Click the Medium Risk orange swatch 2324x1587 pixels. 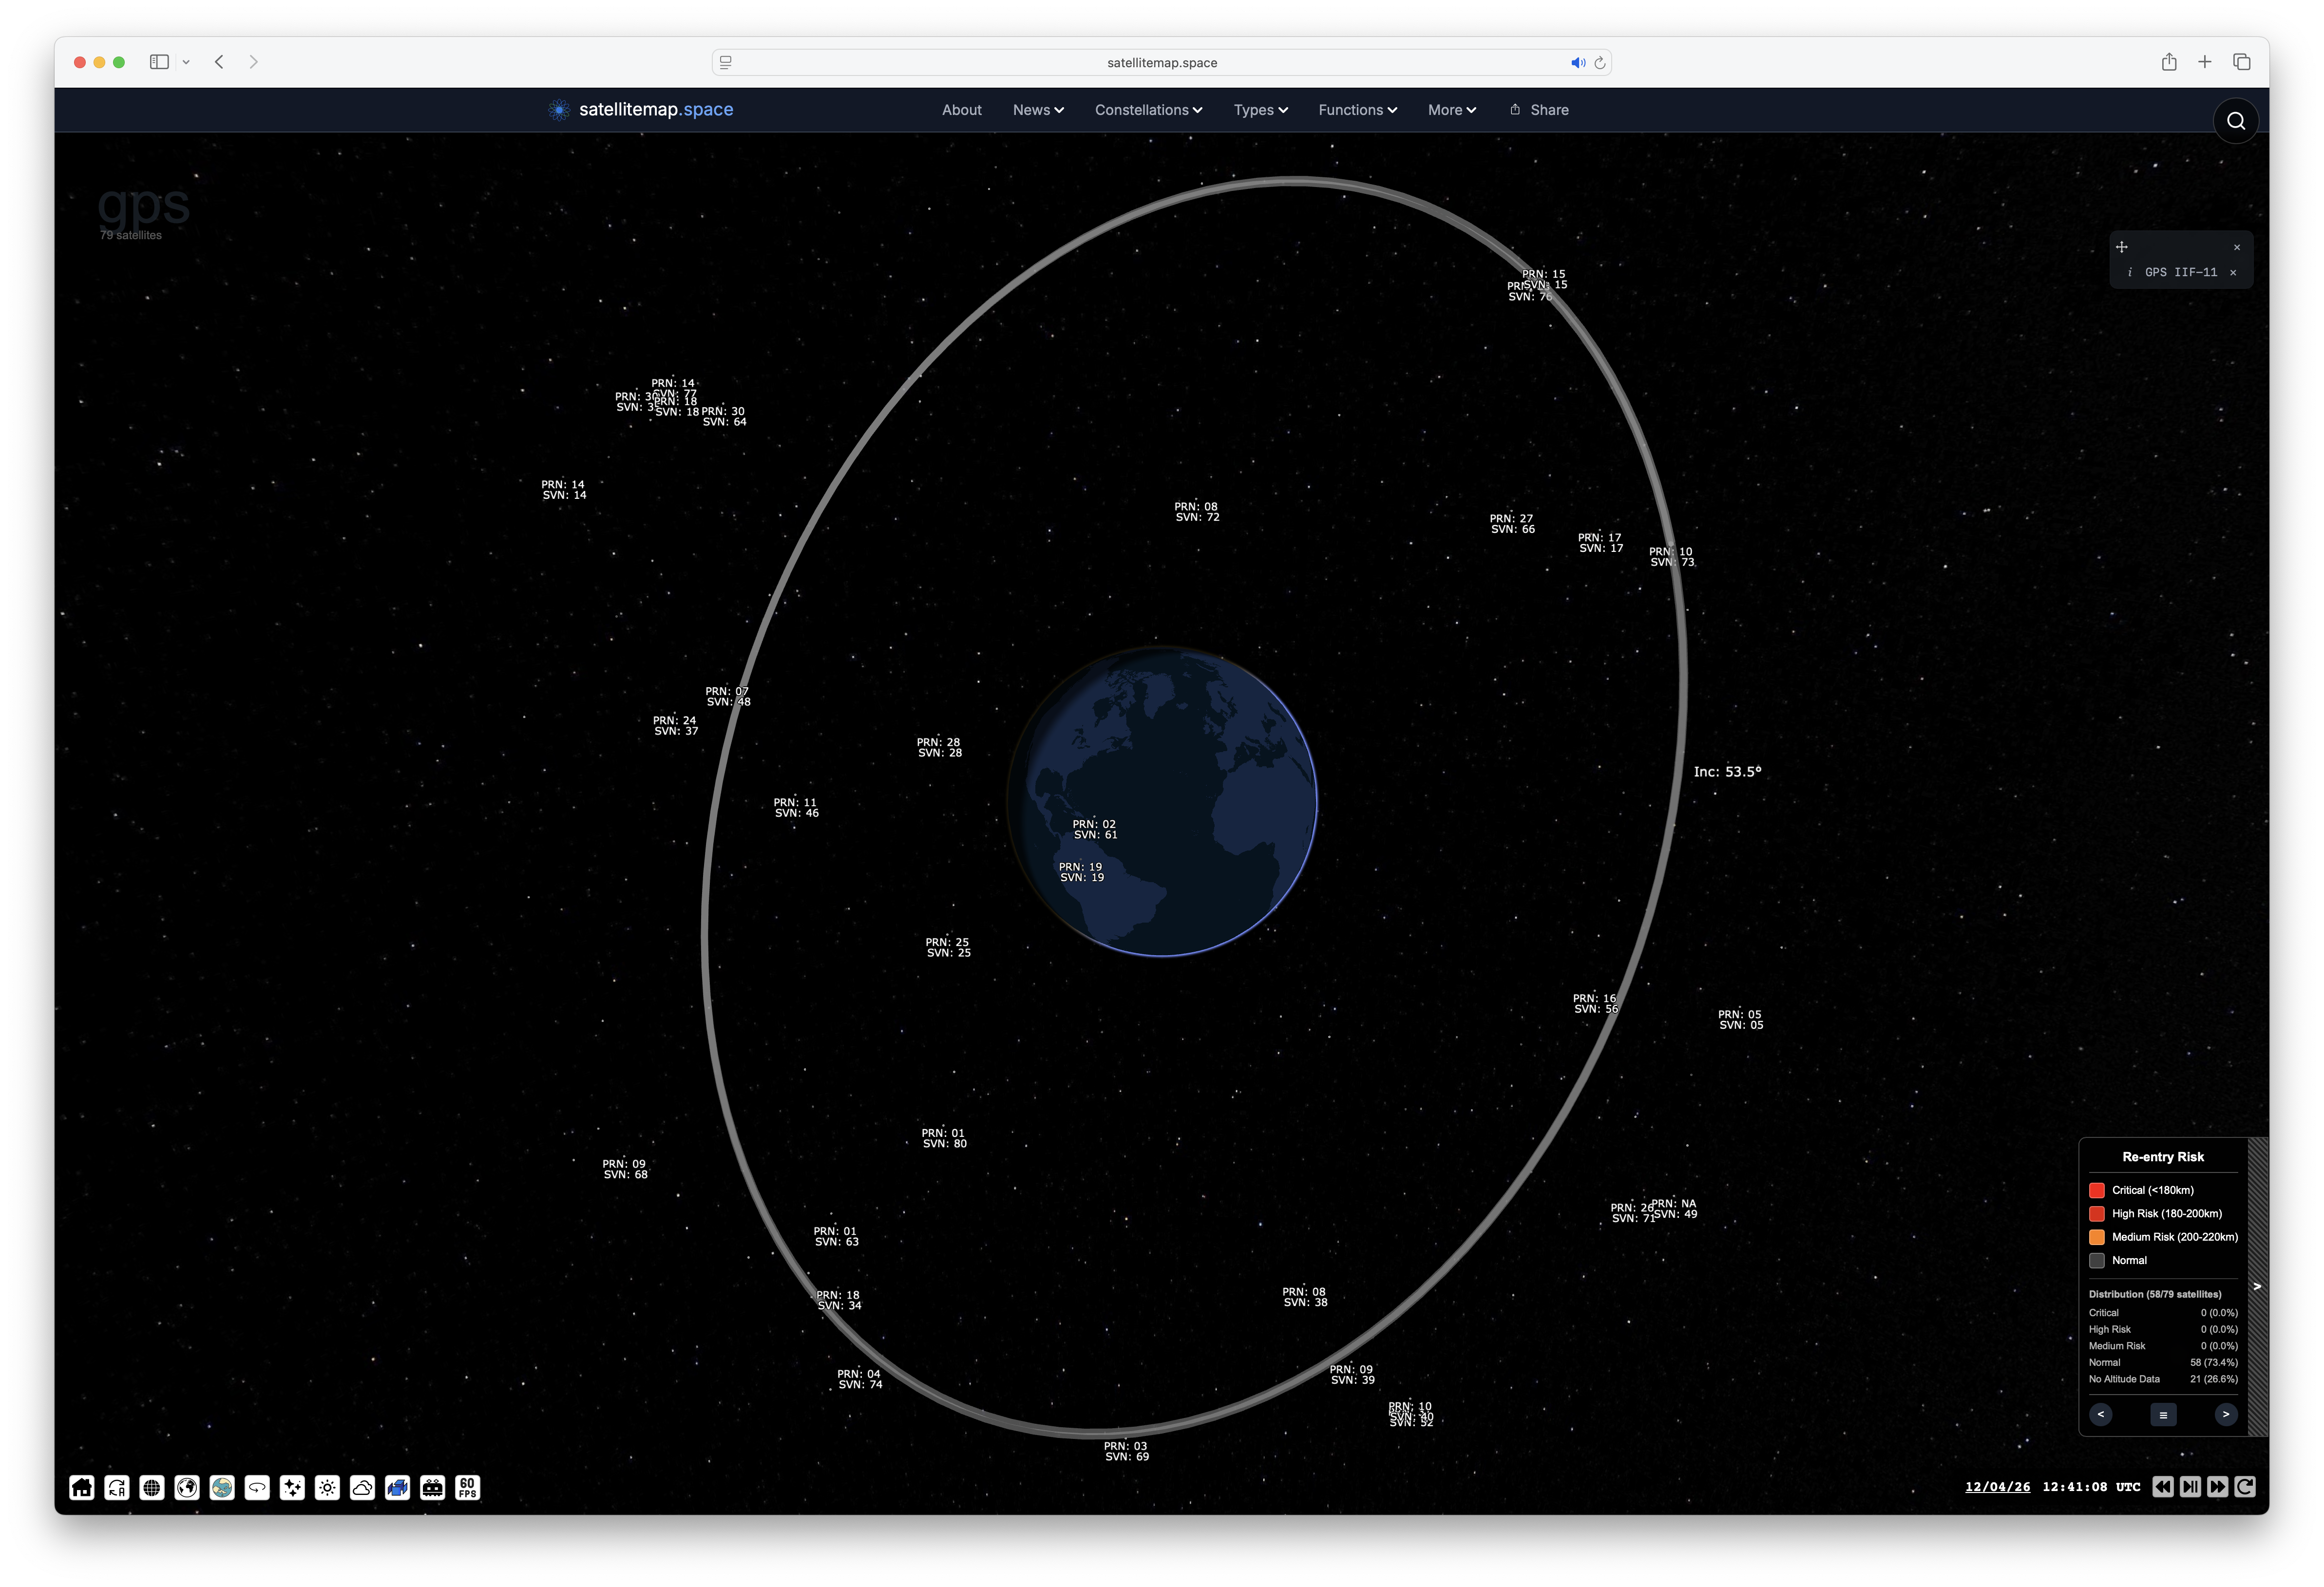pyautogui.click(x=2097, y=1237)
